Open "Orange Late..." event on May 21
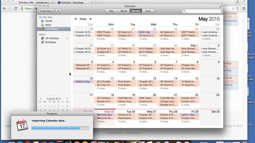Viewport: 255px width, 143px height. point(168,102)
